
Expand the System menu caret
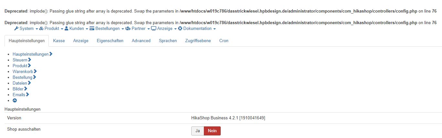37,29
